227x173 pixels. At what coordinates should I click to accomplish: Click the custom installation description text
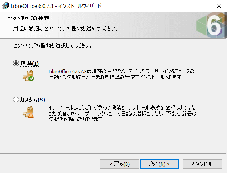(122, 113)
